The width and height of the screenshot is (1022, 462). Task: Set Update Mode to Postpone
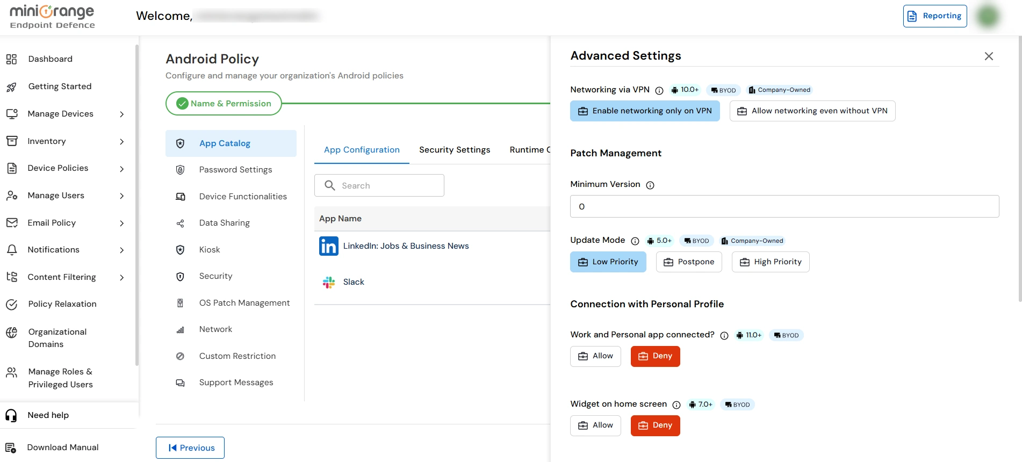click(689, 262)
